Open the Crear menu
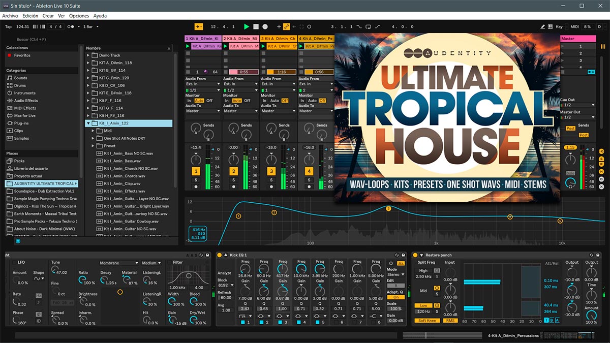The image size is (610, 343). coord(48,16)
